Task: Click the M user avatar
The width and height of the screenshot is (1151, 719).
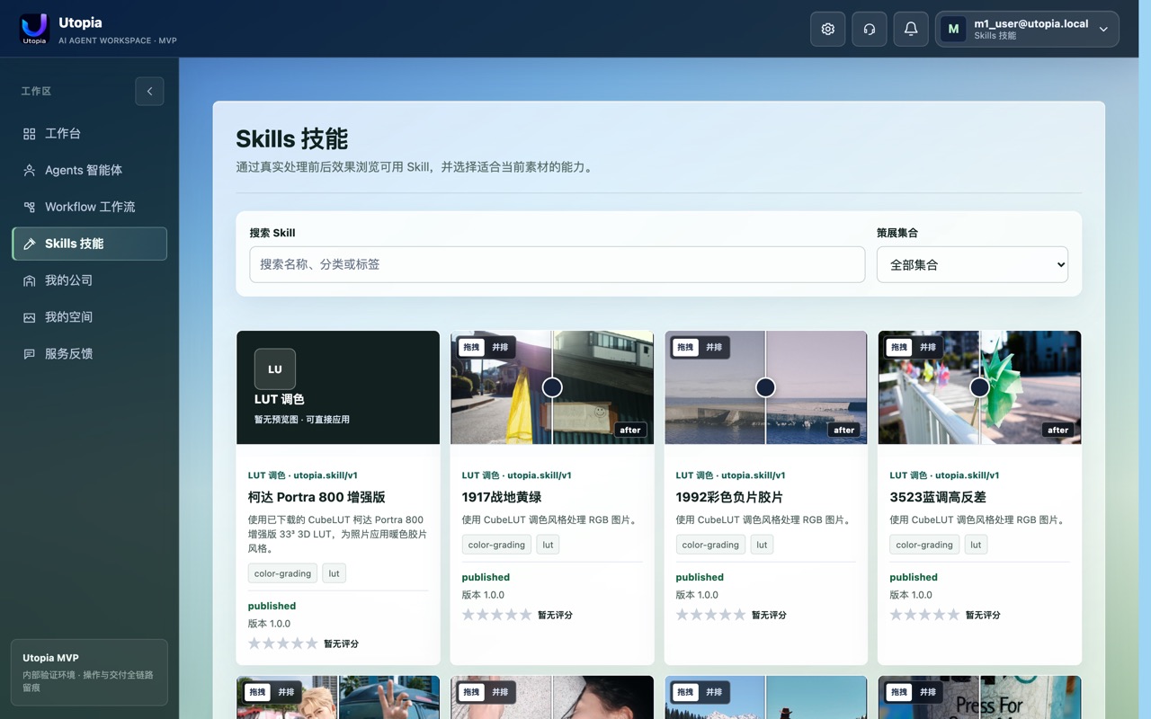Action: point(953,29)
